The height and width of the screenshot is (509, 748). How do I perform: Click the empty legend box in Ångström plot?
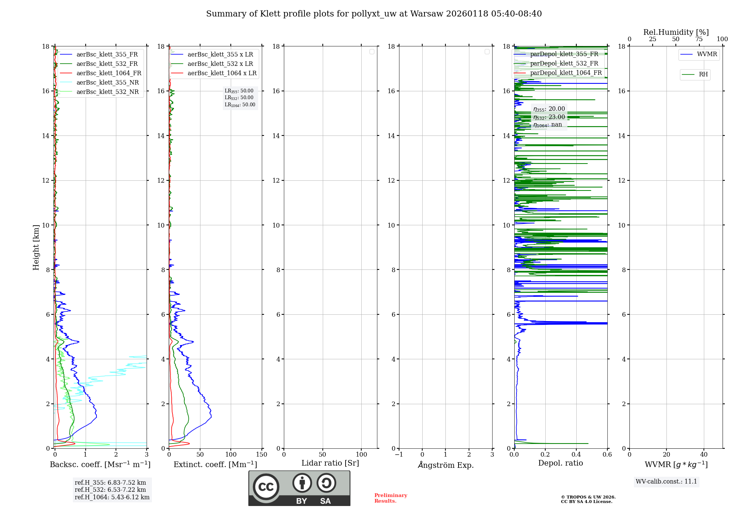[487, 52]
